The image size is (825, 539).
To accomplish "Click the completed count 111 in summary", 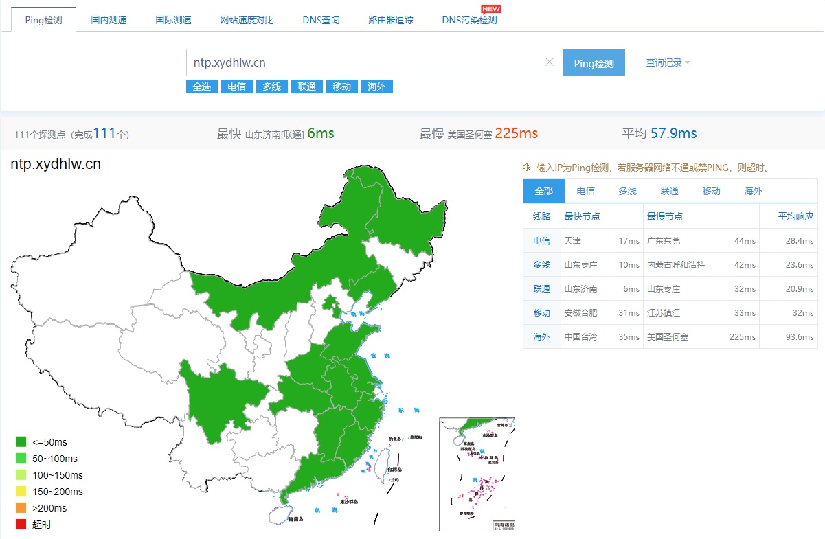I will click(x=105, y=133).
